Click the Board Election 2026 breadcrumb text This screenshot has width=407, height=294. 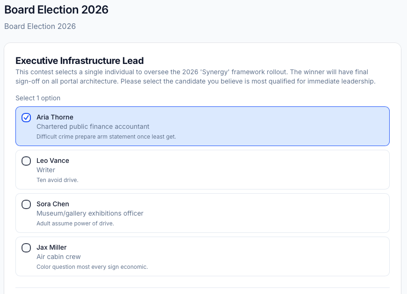[x=40, y=26]
